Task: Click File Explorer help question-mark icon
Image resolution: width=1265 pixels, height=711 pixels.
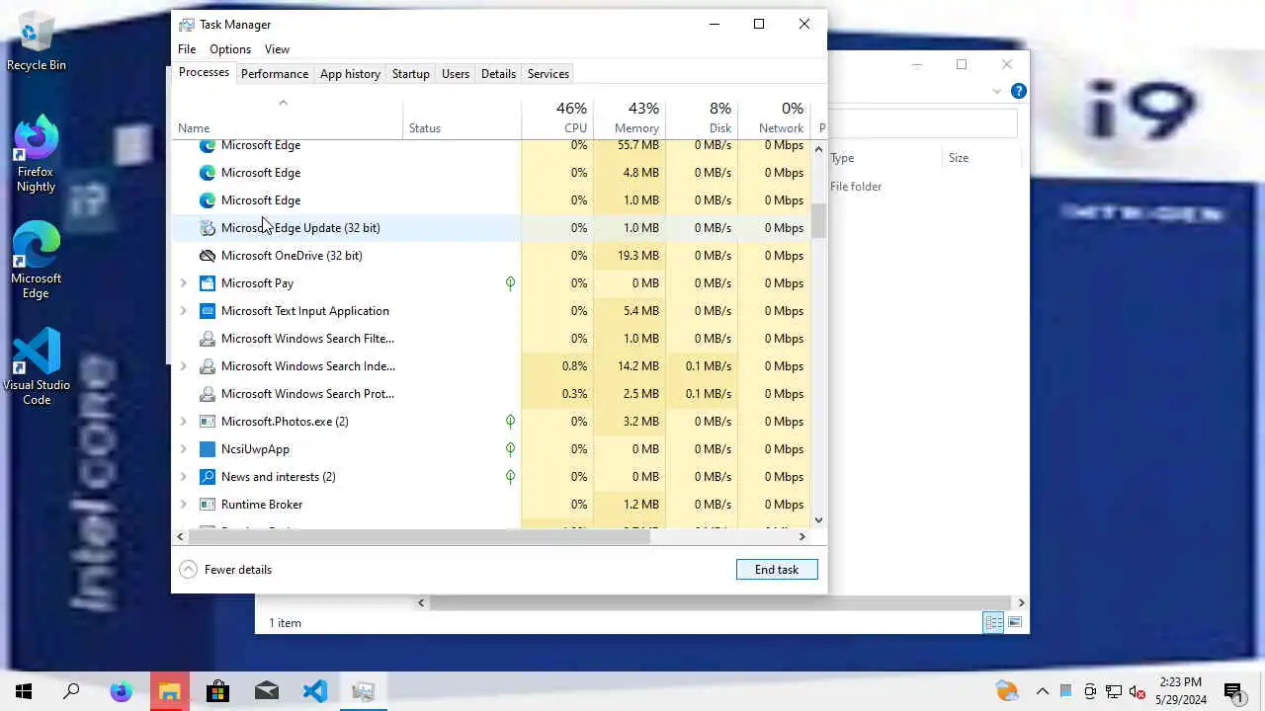Action: (x=1019, y=91)
